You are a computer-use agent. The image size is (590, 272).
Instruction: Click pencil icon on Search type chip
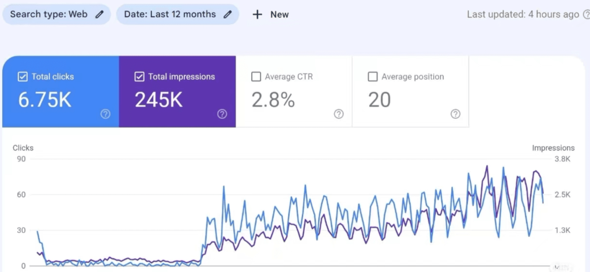coord(99,14)
